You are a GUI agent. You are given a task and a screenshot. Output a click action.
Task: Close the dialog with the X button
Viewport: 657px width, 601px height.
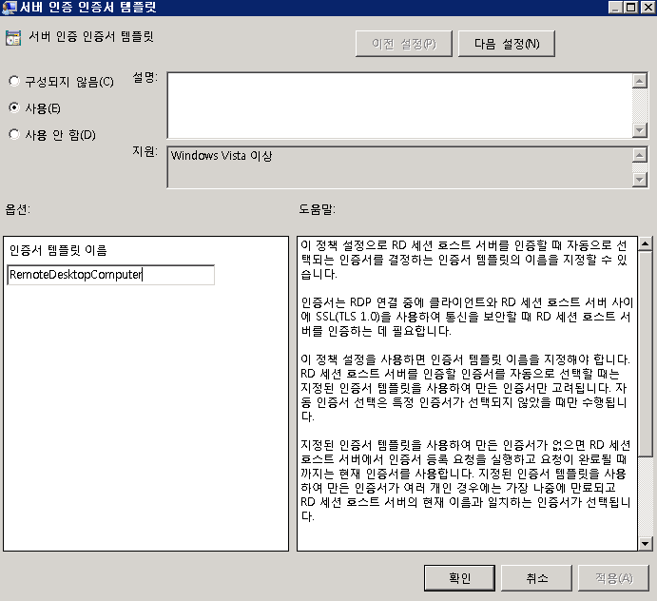pyautogui.click(x=647, y=7)
